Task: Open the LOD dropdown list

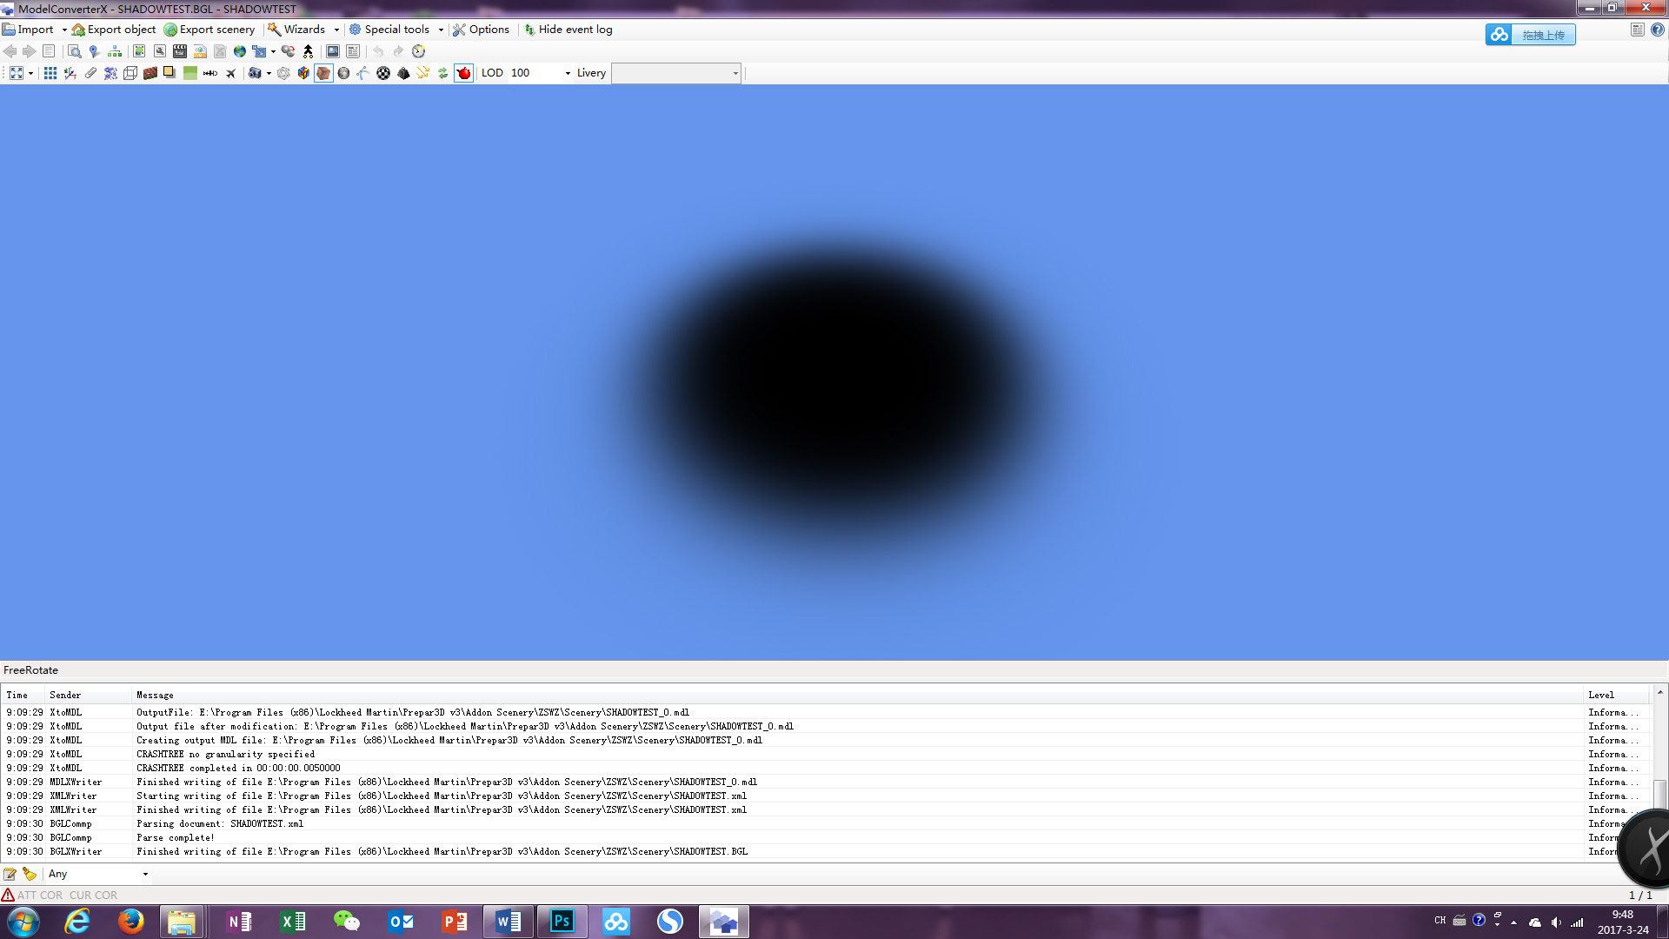Action: point(568,73)
